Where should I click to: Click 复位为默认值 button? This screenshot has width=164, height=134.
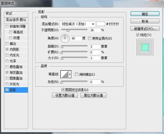click(x=93, y=95)
